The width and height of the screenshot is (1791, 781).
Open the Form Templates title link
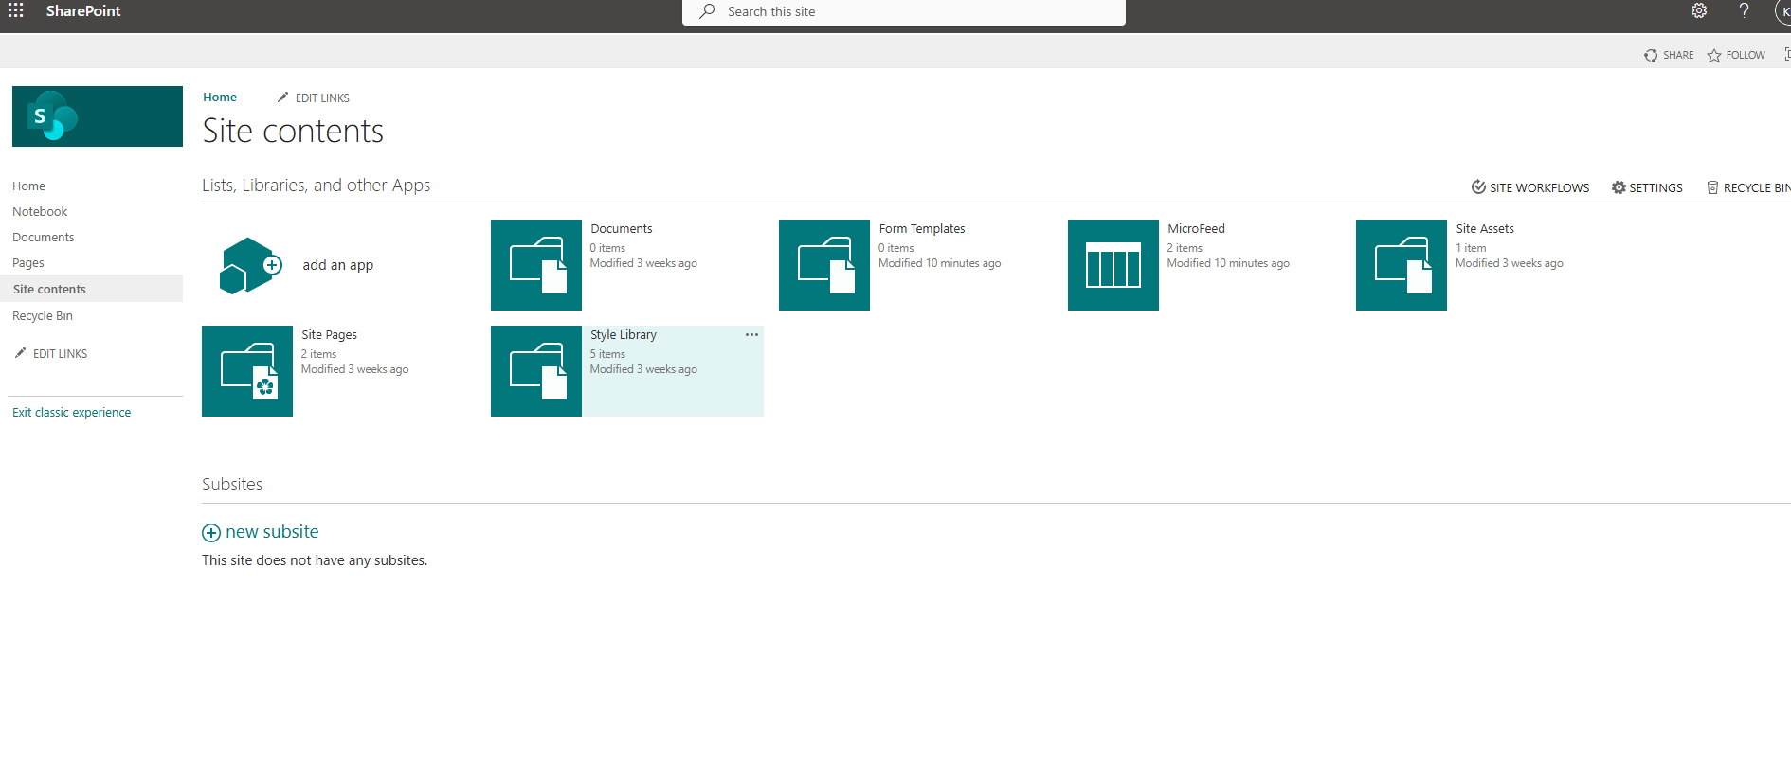pos(922,229)
